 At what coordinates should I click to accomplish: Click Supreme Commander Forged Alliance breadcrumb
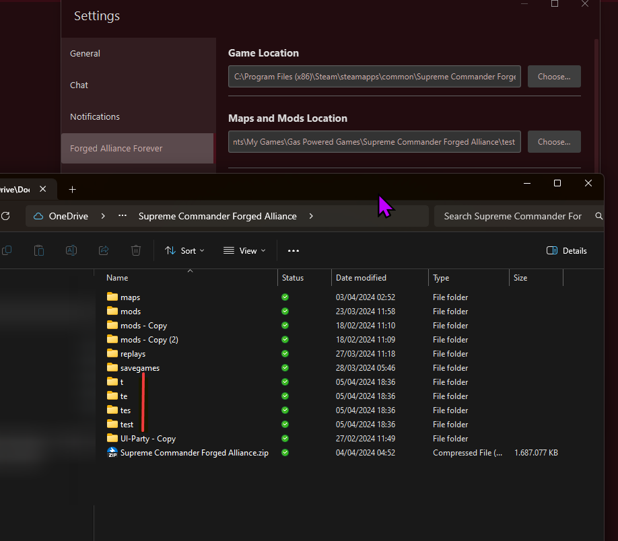point(217,216)
